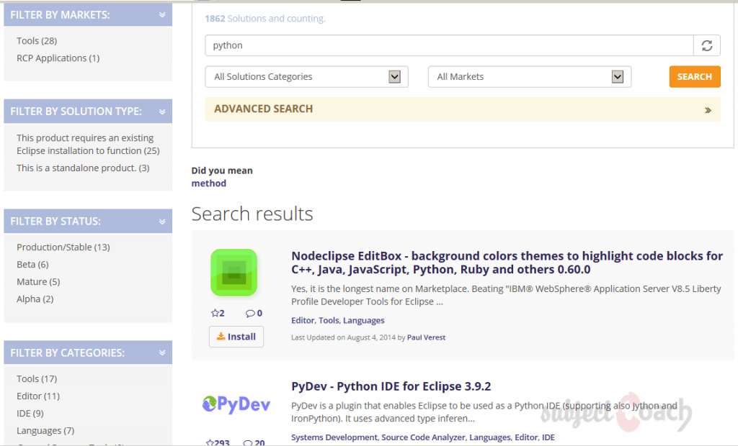Image resolution: width=738 pixels, height=446 pixels.
Task: Open the All Markets dropdown
Action: (617, 76)
